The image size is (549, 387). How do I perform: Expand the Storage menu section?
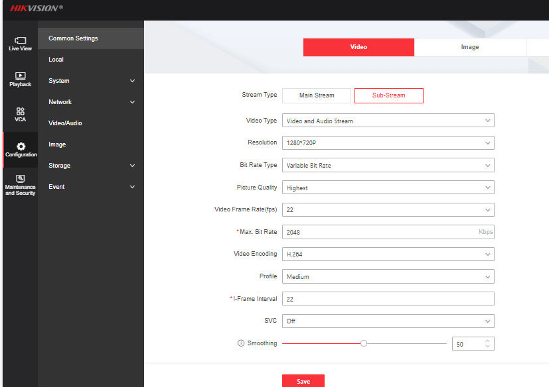pos(91,166)
